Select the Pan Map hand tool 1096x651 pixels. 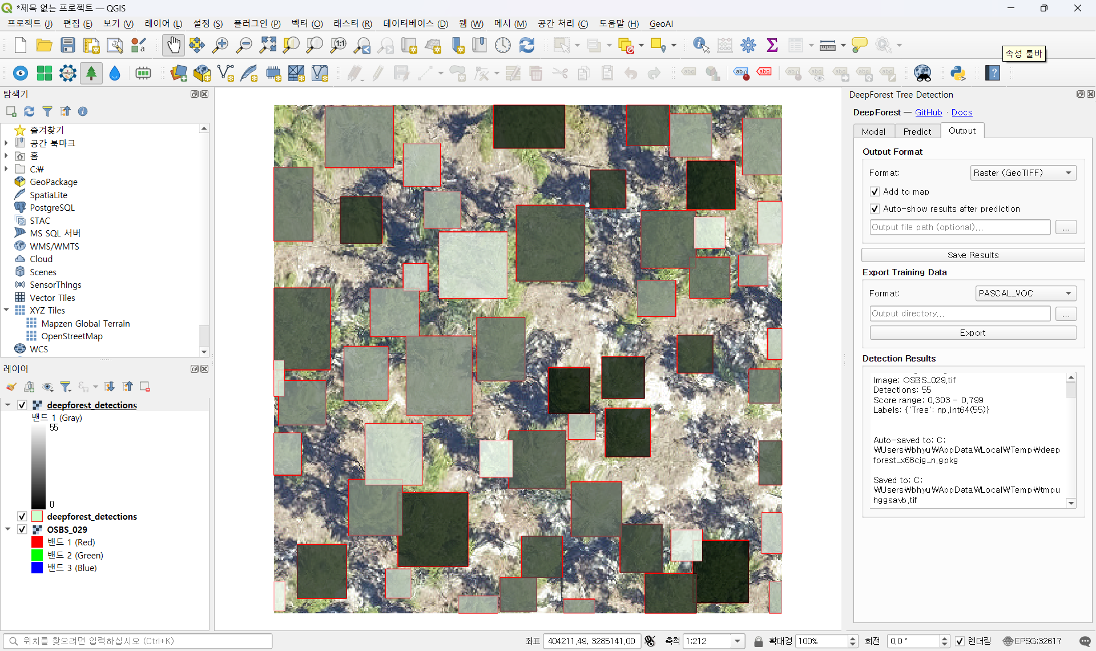coord(173,45)
